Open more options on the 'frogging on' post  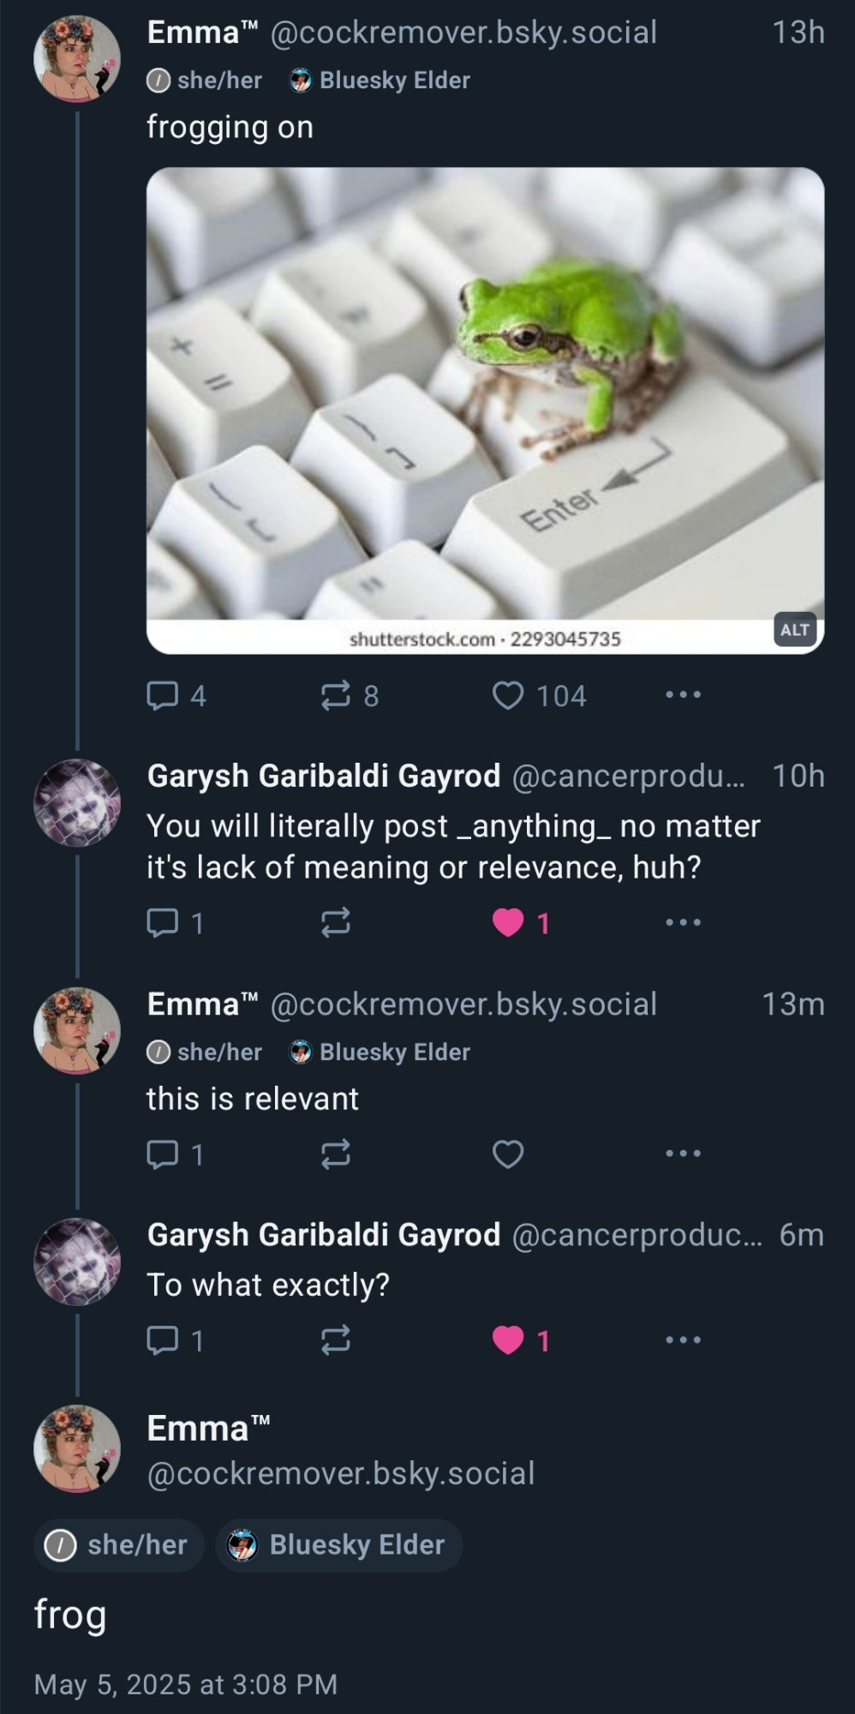tap(683, 695)
